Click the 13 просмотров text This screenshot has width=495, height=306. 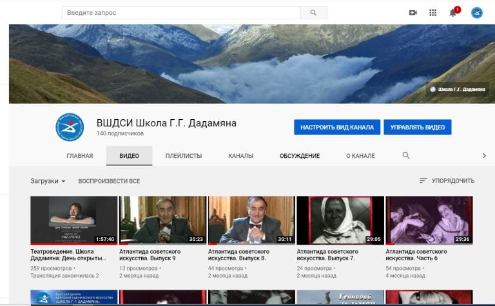click(139, 268)
